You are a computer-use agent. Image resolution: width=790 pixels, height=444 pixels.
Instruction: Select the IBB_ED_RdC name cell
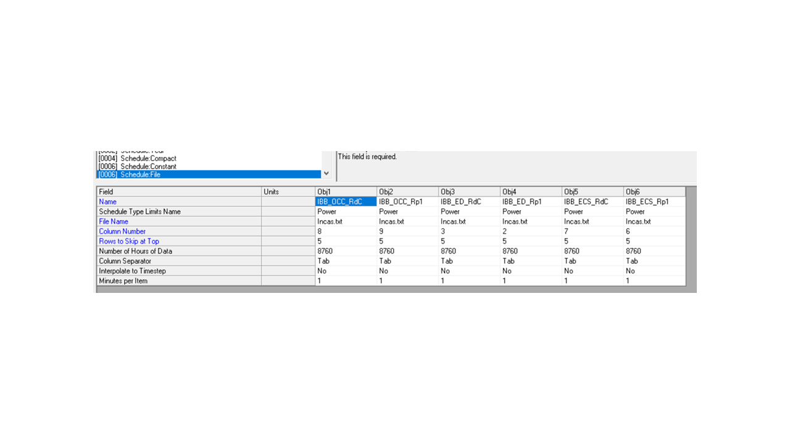[x=469, y=202]
